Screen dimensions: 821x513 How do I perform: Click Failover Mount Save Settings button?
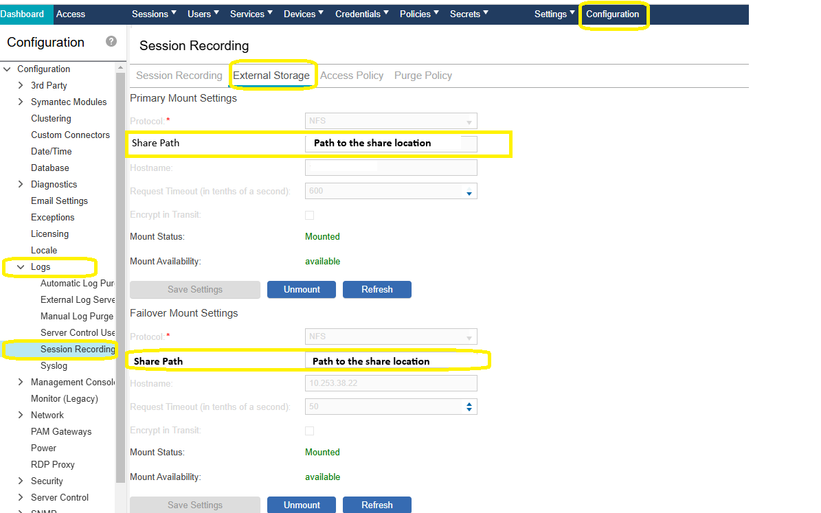tap(195, 505)
